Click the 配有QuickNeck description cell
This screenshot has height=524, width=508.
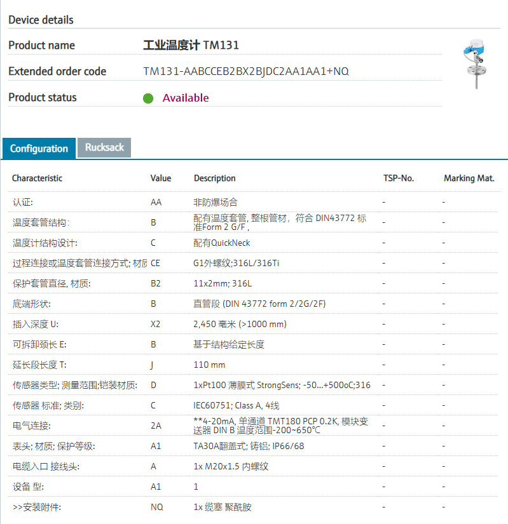[222, 243]
